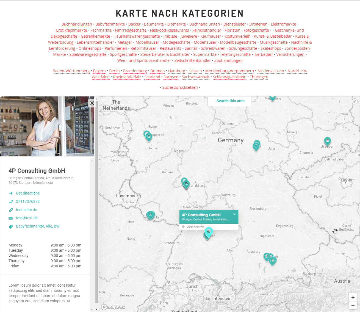Click the phone icon next to 07117376273
The height and width of the screenshot is (313, 360).
click(11, 202)
